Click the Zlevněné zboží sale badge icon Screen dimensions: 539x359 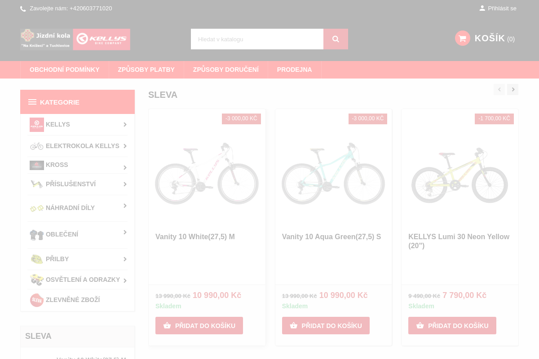37,300
